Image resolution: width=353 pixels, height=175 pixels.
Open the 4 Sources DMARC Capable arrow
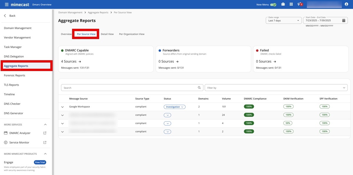(x=80, y=61)
